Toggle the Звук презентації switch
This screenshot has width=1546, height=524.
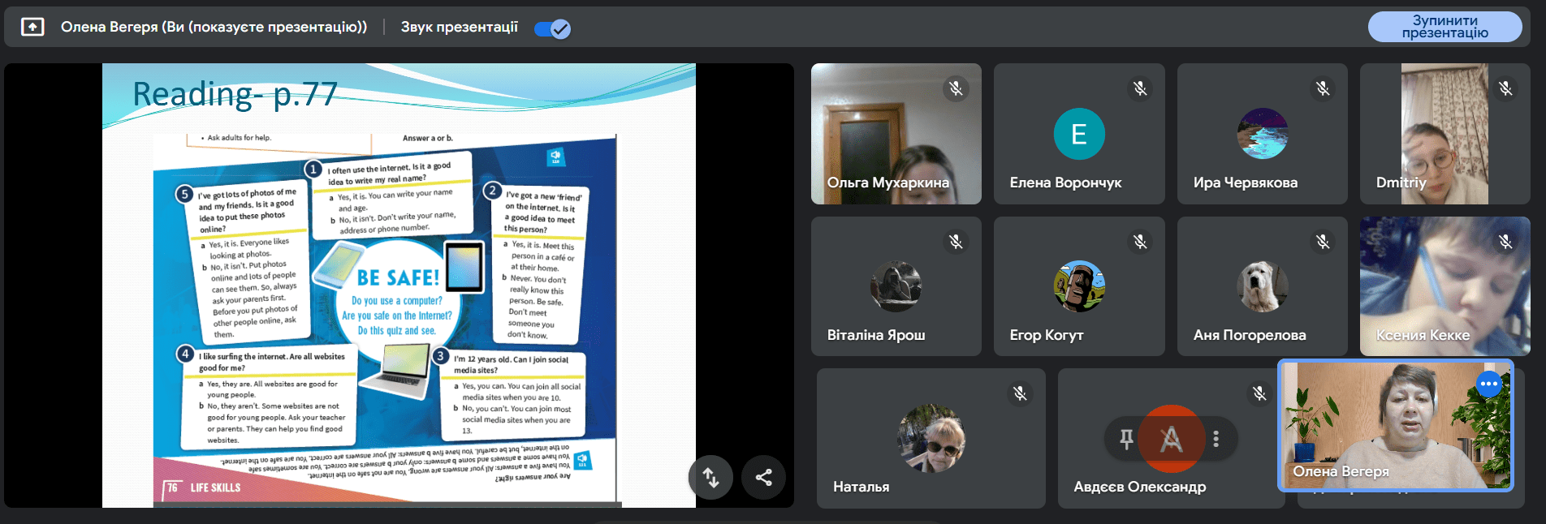[552, 28]
